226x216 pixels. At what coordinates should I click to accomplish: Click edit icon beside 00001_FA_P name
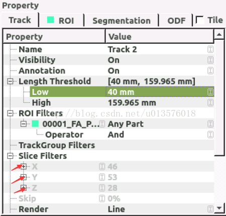tap(102, 124)
